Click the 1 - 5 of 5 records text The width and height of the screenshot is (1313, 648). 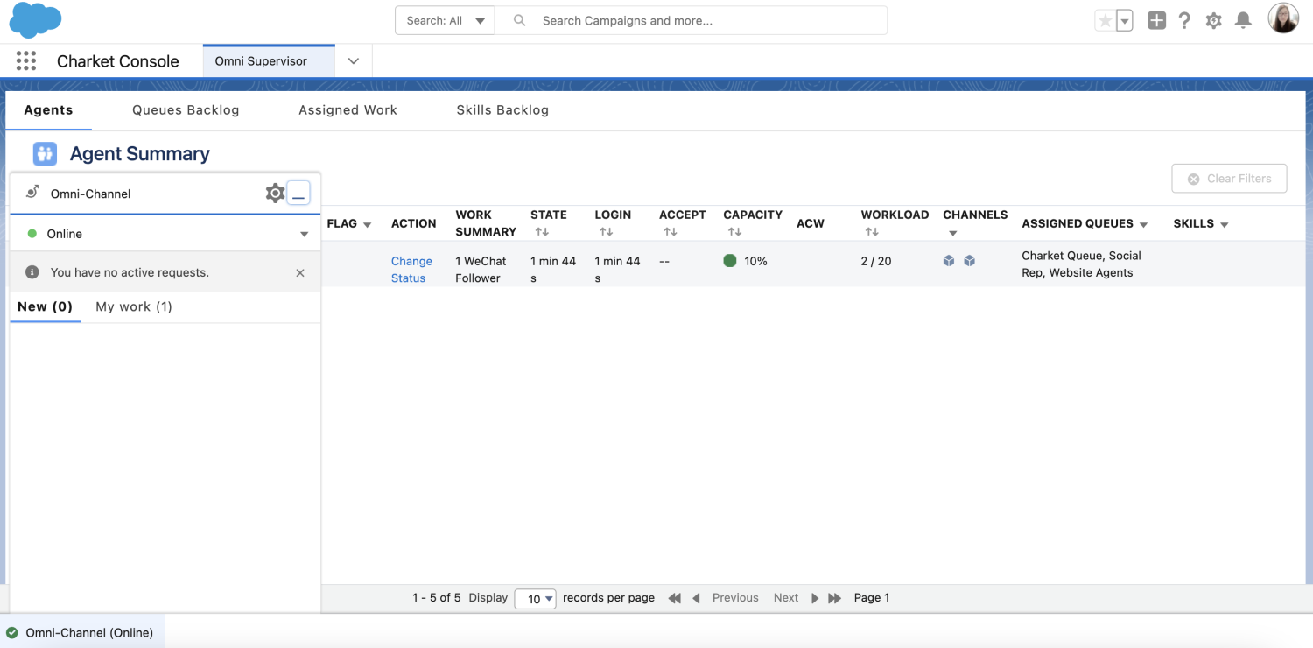click(436, 598)
